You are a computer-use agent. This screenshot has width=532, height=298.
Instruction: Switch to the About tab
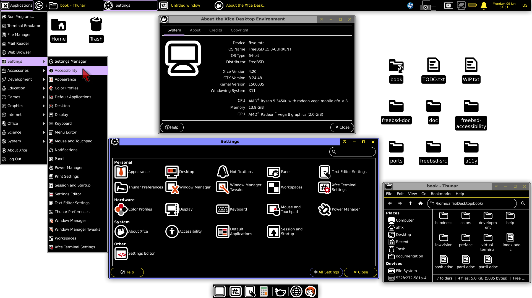click(x=195, y=30)
